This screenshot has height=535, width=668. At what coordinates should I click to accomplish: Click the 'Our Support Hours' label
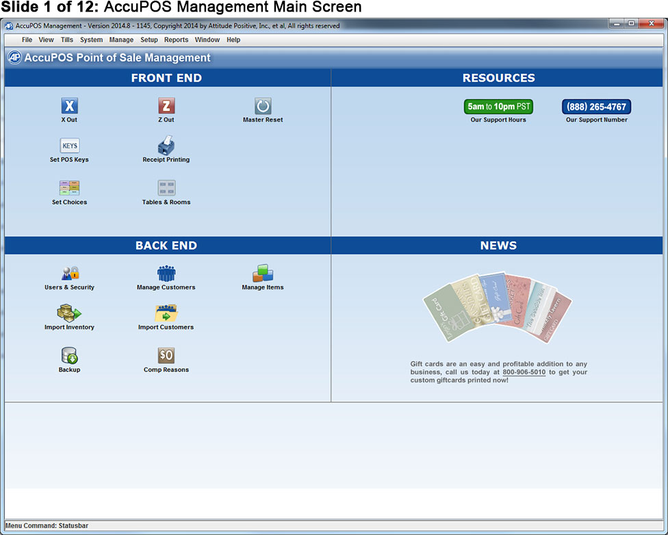click(498, 120)
